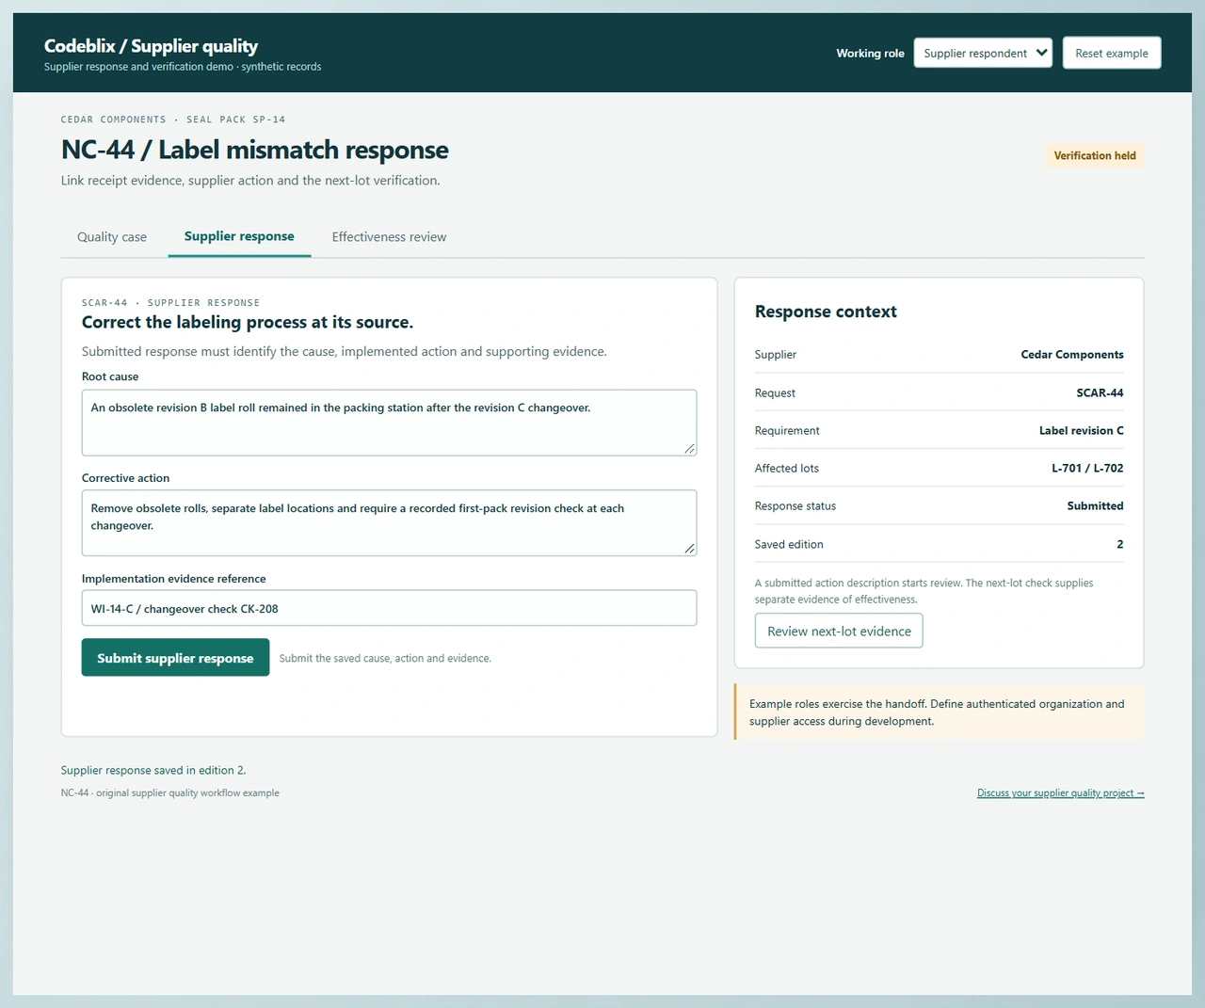Click the Codeblix / Supplier quality title
This screenshot has height=1008, width=1205.
(151, 45)
